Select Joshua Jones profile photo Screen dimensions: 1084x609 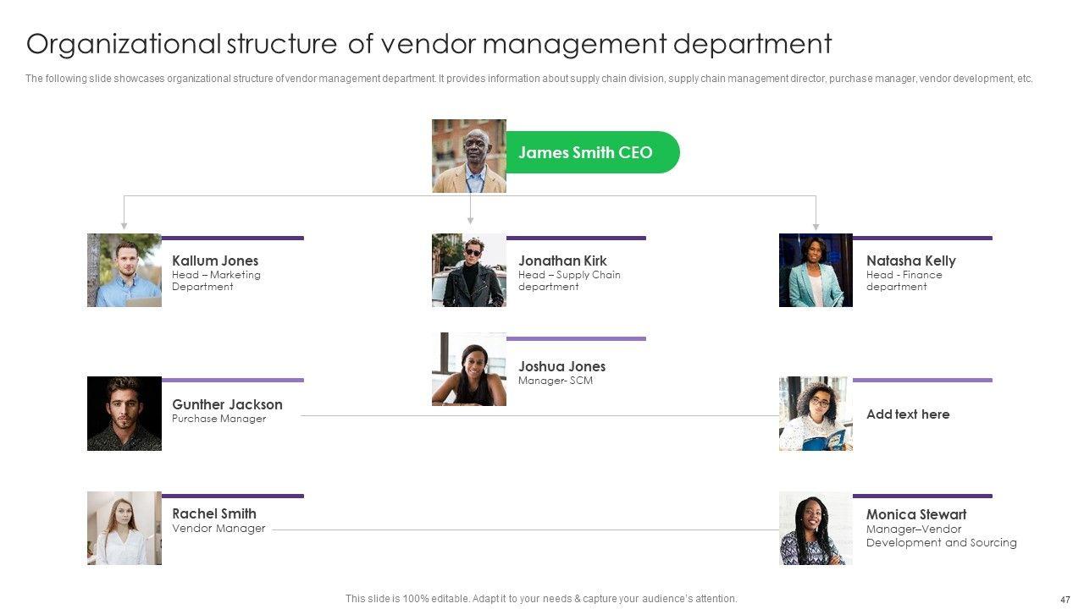click(468, 369)
